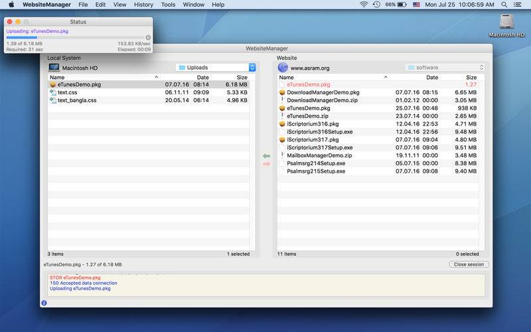Cancel the upload in the Status window
Image resolution: width=531 pixels, height=332 pixels.
pyautogui.click(x=148, y=38)
